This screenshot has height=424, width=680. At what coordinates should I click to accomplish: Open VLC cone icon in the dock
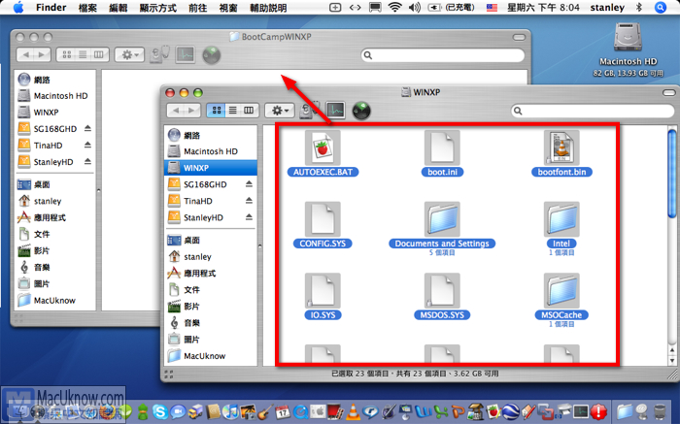coord(354,411)
